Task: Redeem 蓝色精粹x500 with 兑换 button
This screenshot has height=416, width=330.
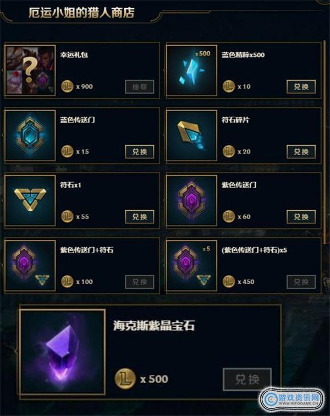Action: pos(301,87)
